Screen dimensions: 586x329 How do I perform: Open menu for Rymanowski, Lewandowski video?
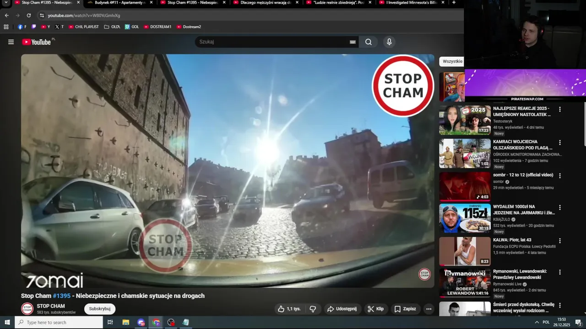coord(559,272)
